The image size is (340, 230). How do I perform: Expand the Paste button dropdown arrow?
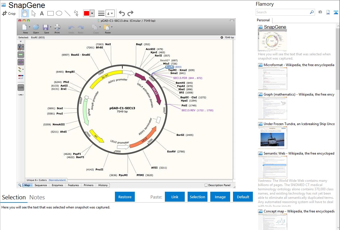point(112,27)
